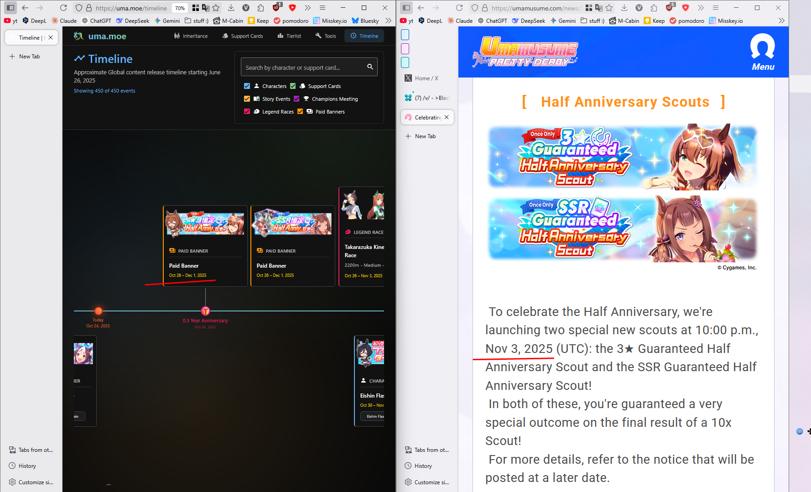This screenshot has height=492, width=811.
Task: Click the search magnifier icon on uma.moe
Action: (x=370, y=67)
